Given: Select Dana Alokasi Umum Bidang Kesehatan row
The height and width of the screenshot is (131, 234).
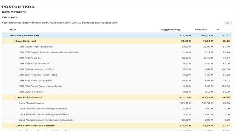Looking at the screenshot, I should coord(117,109).
